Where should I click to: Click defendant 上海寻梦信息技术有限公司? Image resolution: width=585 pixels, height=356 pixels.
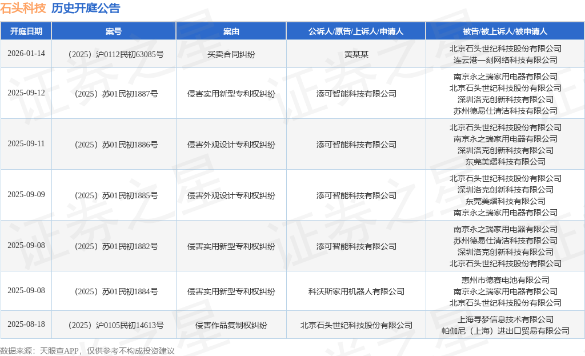[506, 320]
